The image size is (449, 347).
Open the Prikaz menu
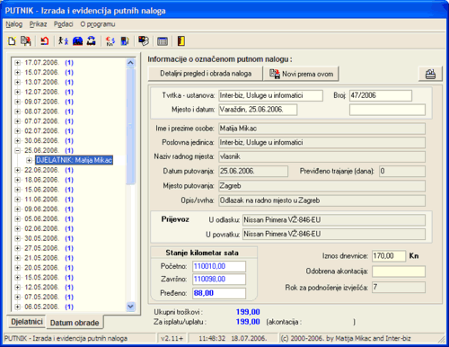[38, 24]
